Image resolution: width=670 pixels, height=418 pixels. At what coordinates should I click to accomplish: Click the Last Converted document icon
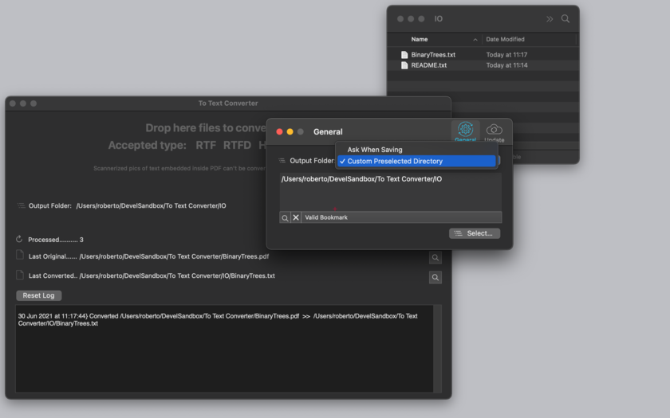click(20, 275)
